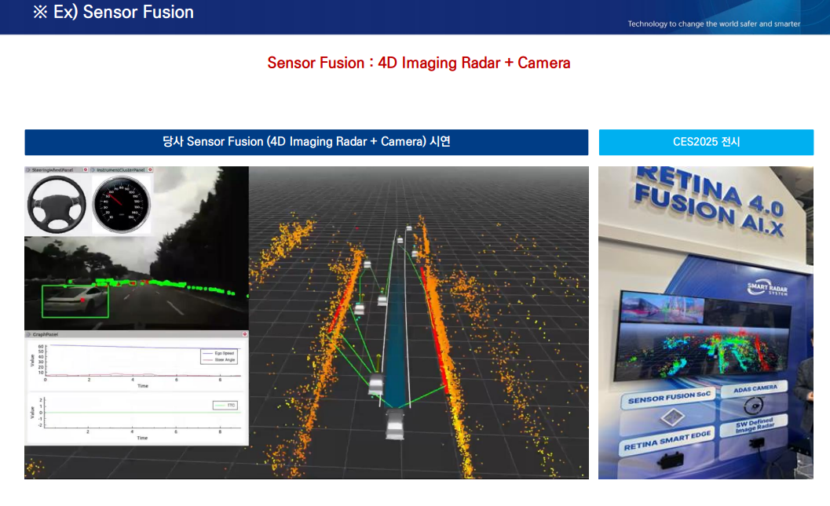Click the SENSOR FUSION SoC label
The height and width of the screenshot is (506, 830).
[x=668, y=399]
